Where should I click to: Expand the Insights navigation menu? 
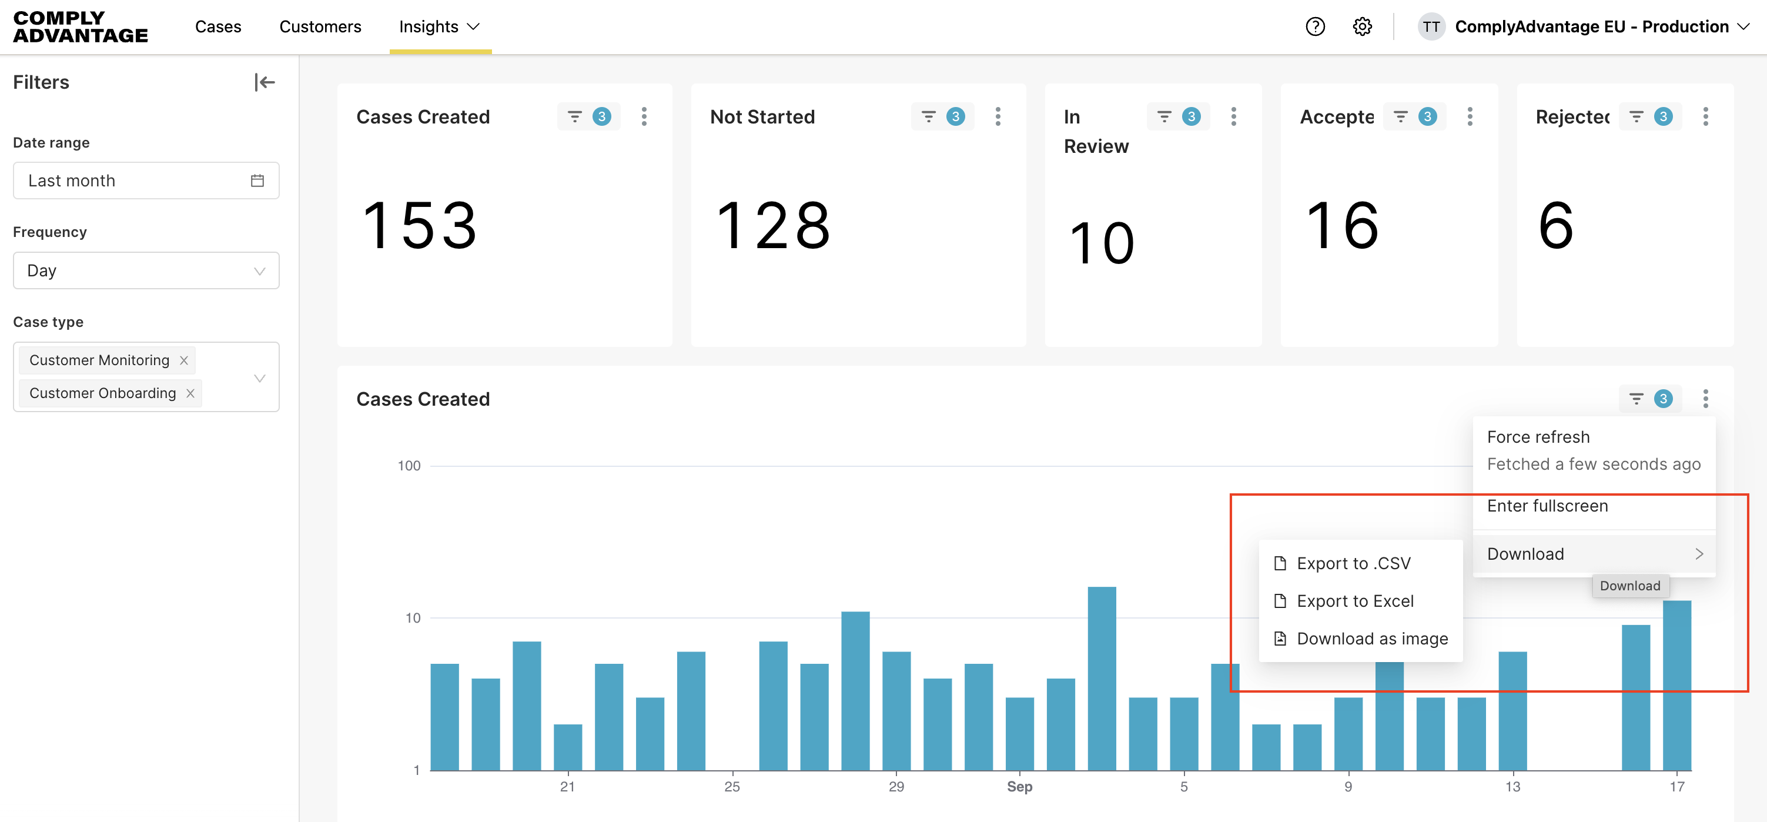click(x=440, y=27)
